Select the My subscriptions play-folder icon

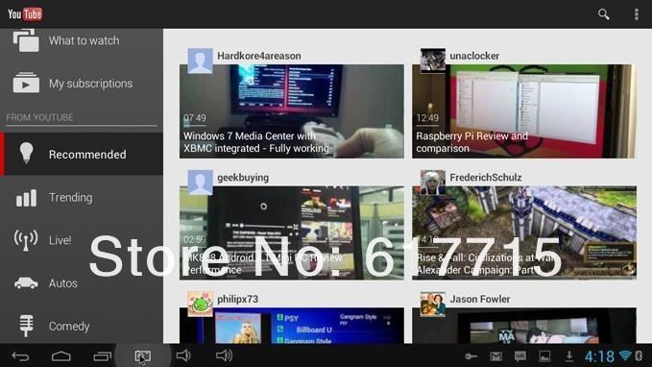pyautogui.click(x=26, y=83)
